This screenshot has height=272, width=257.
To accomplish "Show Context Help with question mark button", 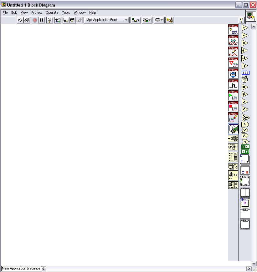I will pos(241,20).
